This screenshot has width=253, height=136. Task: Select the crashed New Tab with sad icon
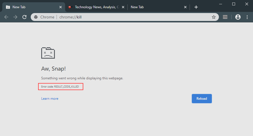click(x=34, y=7)
